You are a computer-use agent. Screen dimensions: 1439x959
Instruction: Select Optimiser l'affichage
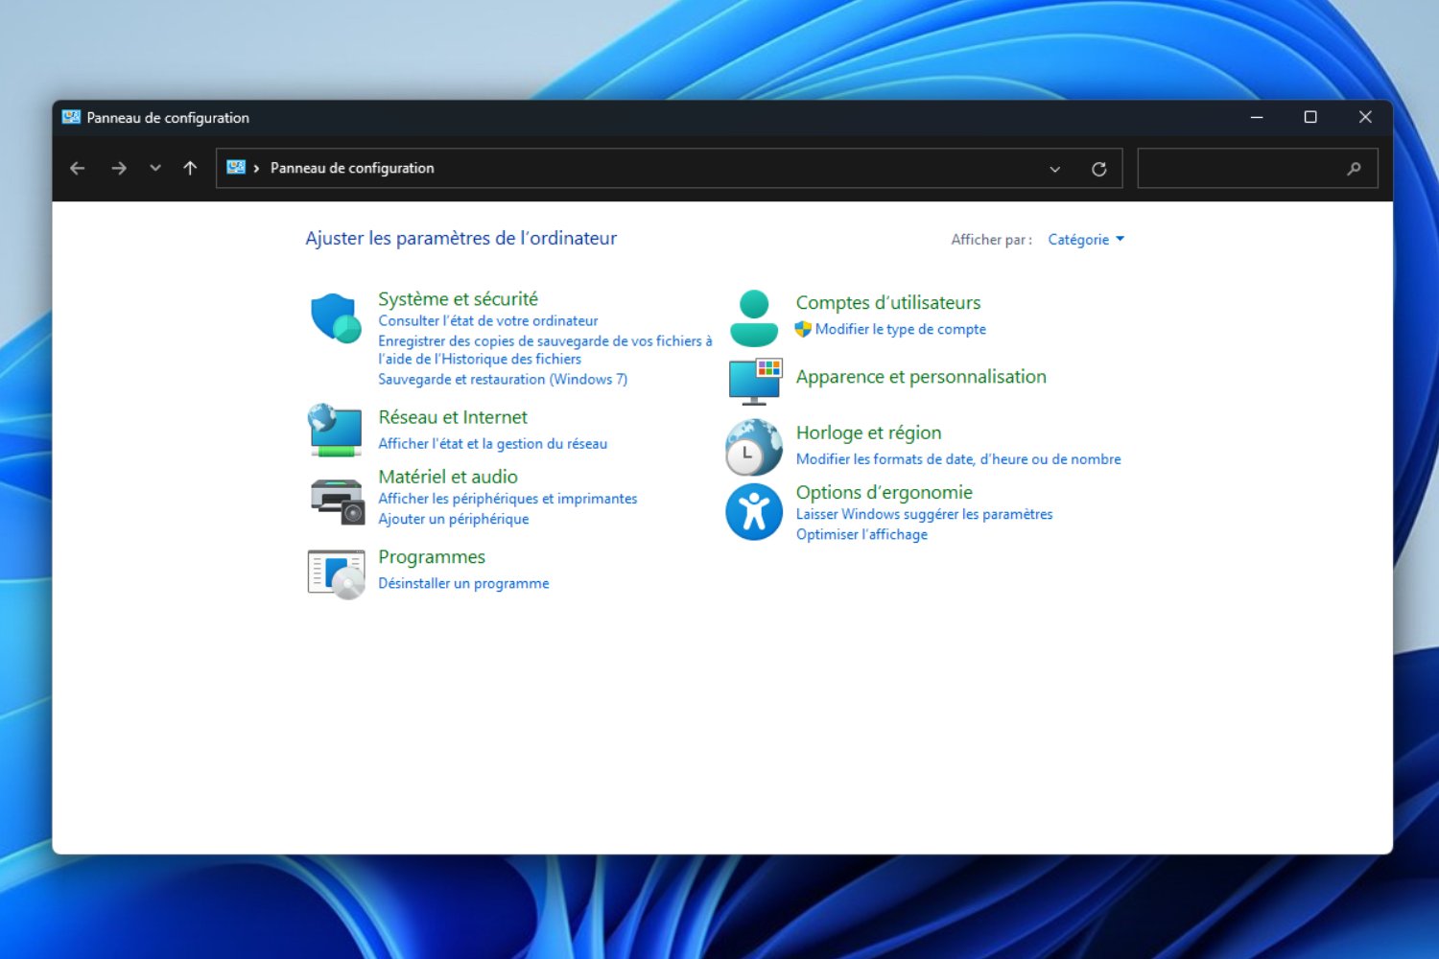tap(861, 534)
